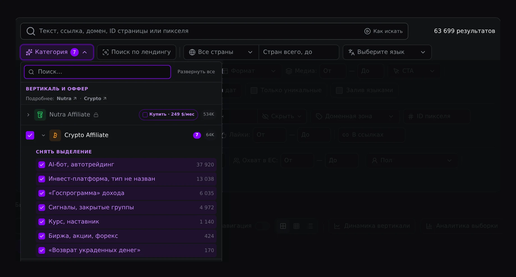Click the Bitcoin icon of Crypto Affiliate
Image resolution: width=516 pixels, height=277 pixels.
(x=55, y=135)
